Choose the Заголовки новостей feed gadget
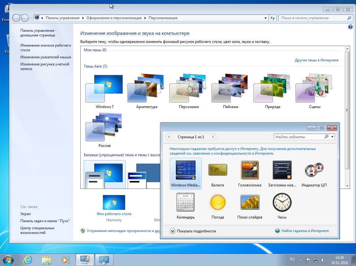Image resolution: width=356 pixels, height=266 pixels. [282, 174]
